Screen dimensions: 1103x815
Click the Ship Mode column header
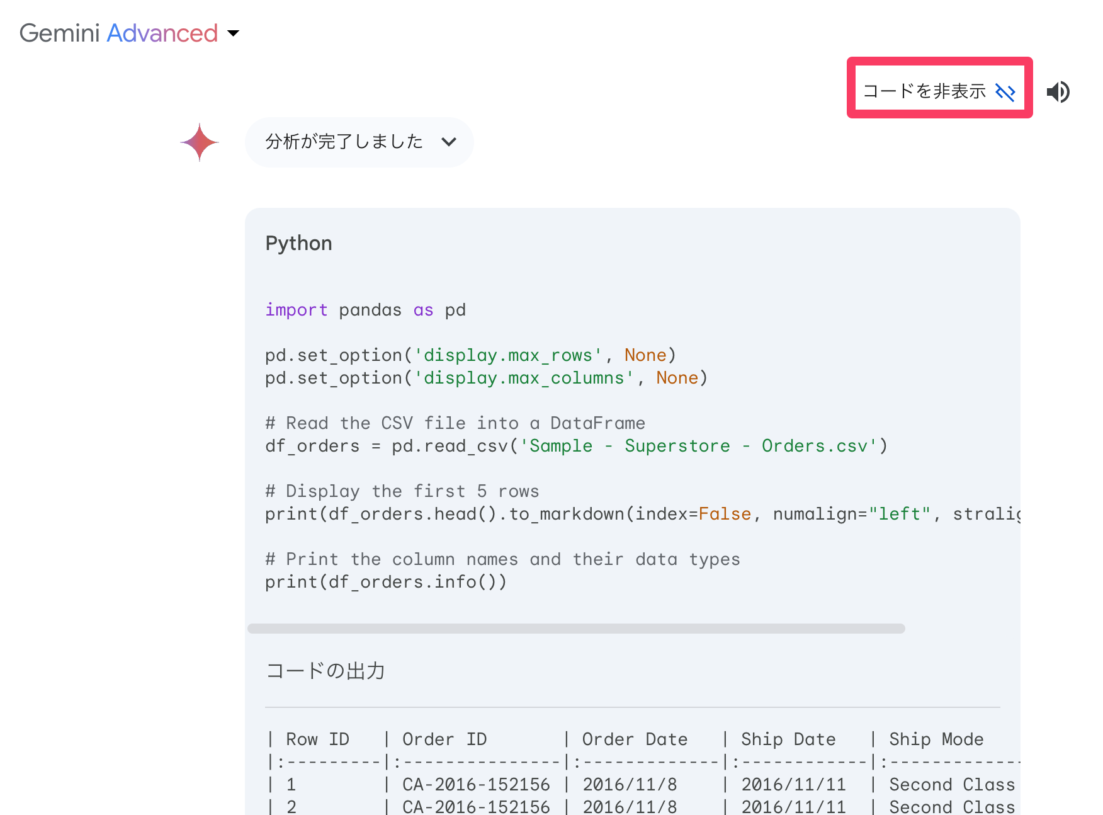pos(936,739)
